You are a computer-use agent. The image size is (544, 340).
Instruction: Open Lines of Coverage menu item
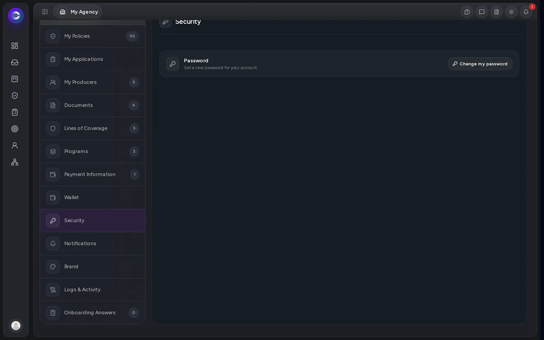tap(92, 129)
